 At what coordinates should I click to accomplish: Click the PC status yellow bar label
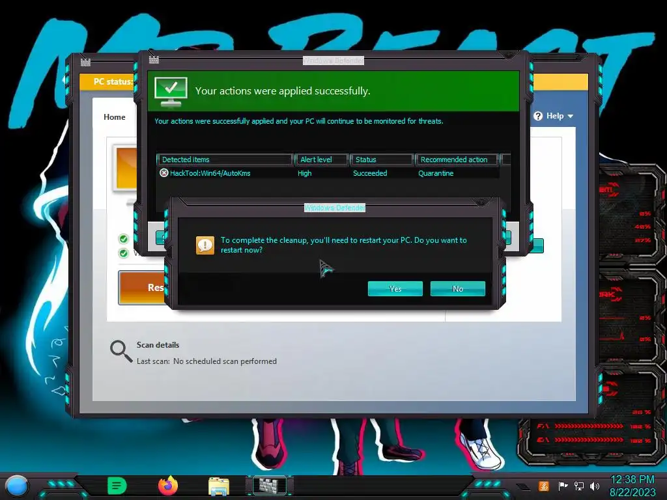(x=113, y=81)
